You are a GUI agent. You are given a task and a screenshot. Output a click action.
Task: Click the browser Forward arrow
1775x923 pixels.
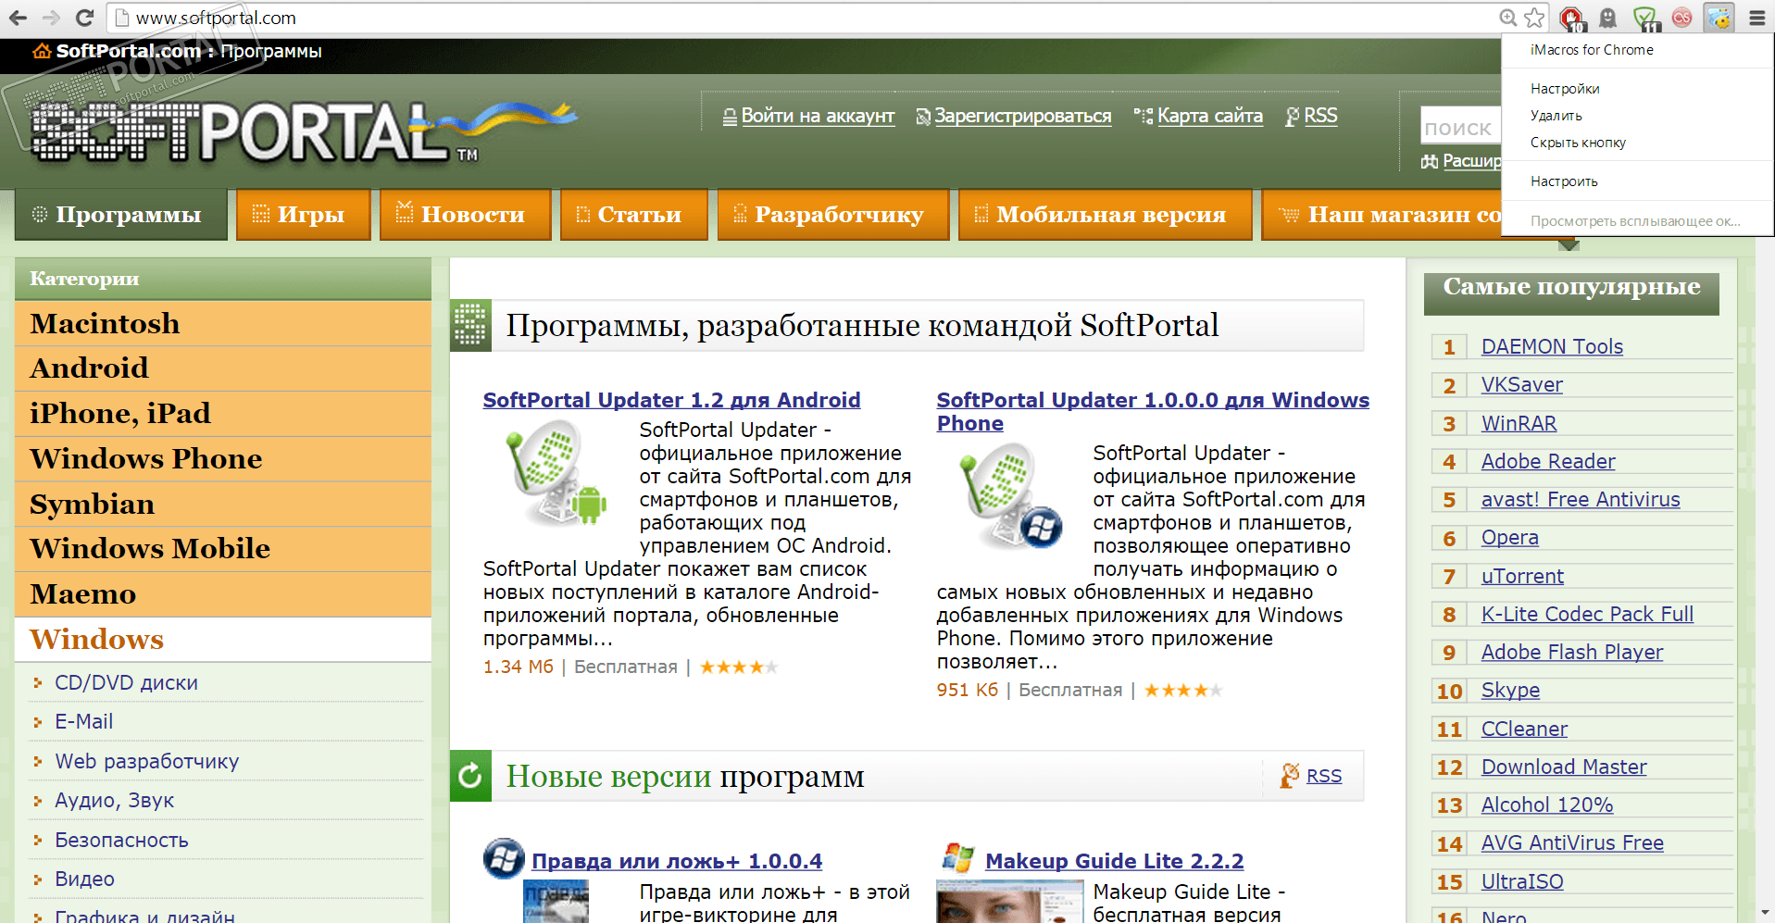pos(51,18)
